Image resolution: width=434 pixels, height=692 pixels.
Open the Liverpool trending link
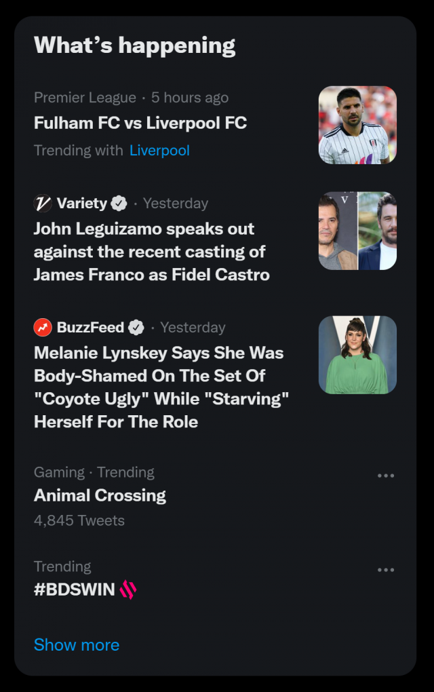(x=159, y=151)
